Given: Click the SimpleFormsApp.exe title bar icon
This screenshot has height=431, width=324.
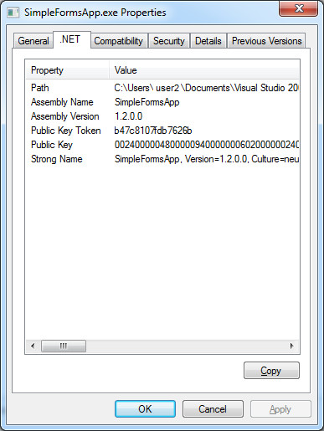Looking at the screenshot, I should [13, 13].
